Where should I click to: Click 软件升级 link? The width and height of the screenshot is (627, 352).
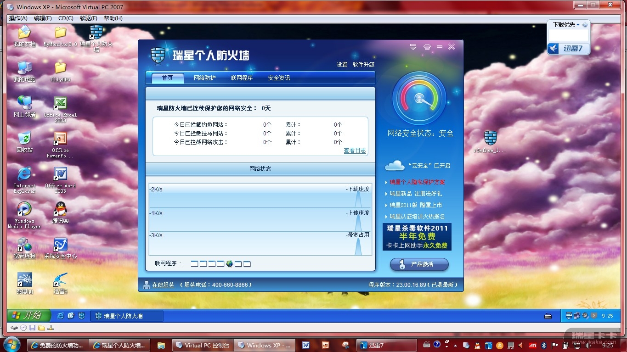363,65
